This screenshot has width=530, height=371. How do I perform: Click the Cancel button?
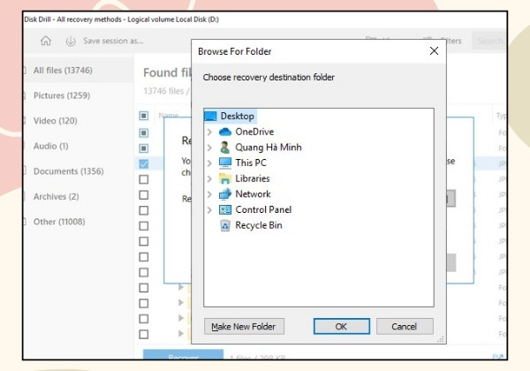(x=405, y=327)
